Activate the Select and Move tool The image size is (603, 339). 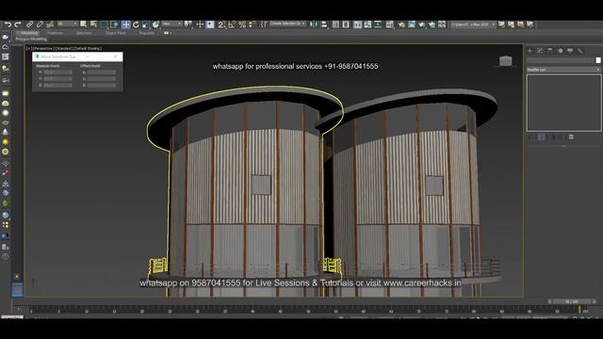125,24
